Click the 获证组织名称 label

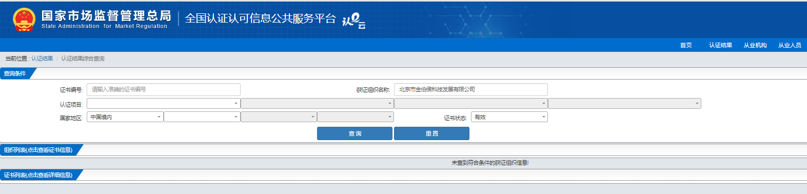[x=373, y=90]
